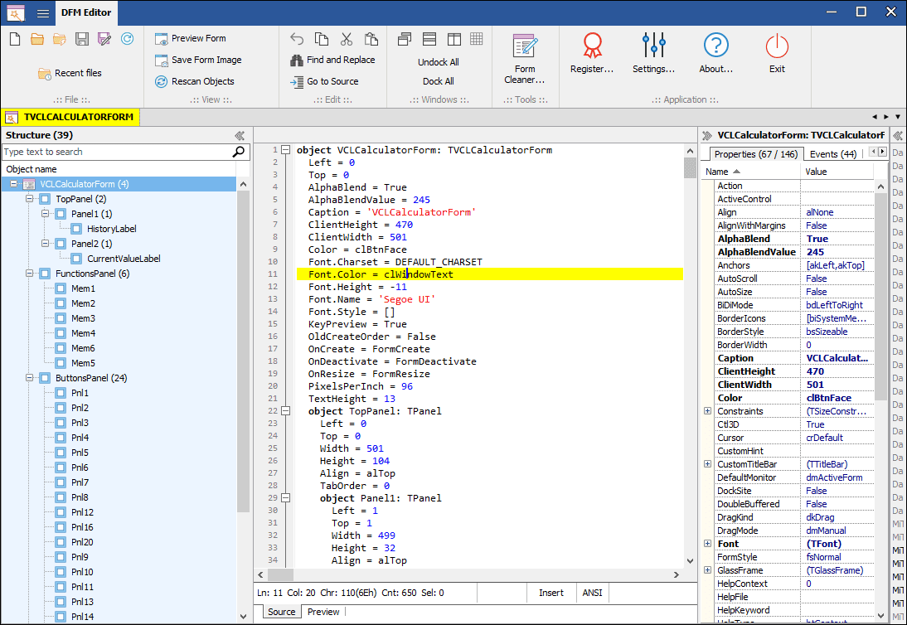
Task: Click the Value column header
Action: click(837, 172)
